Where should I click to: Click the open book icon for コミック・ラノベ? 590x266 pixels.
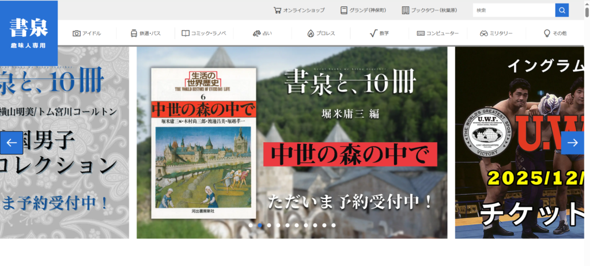click(186, 33)
